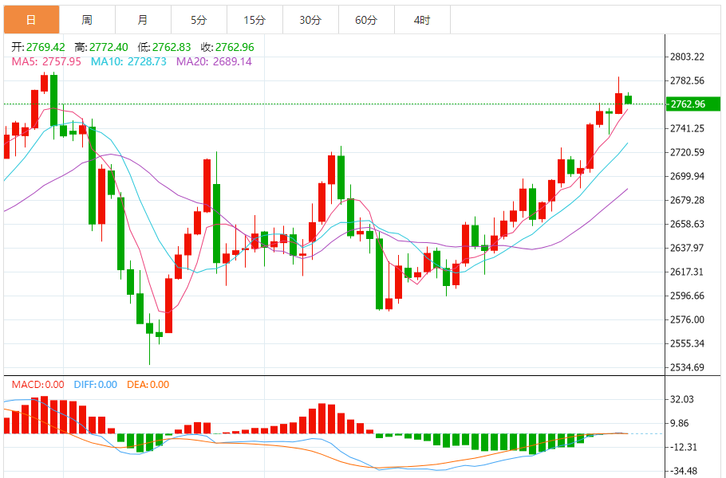Click the DIFF:0.00 indicator label

coord(96,385)
